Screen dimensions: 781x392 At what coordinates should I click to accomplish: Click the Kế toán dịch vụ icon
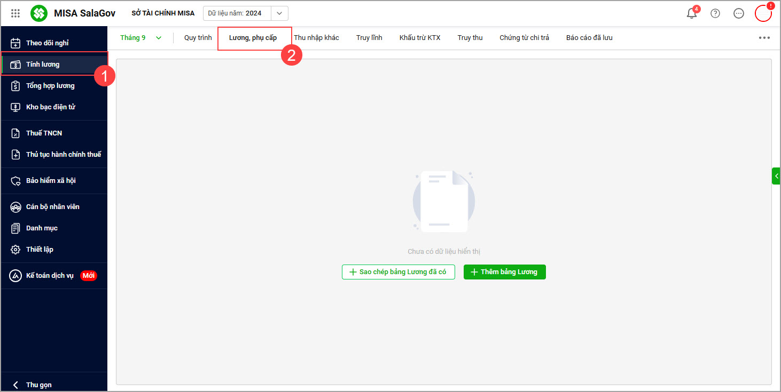(x=16, y=275)
